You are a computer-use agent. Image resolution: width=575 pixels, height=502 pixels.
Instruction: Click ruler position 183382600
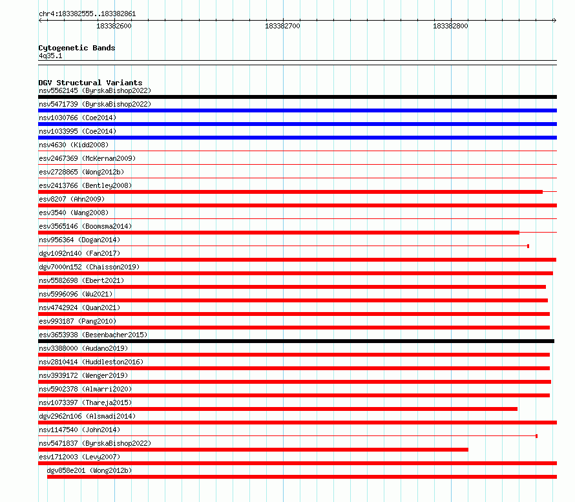point(114,26)
